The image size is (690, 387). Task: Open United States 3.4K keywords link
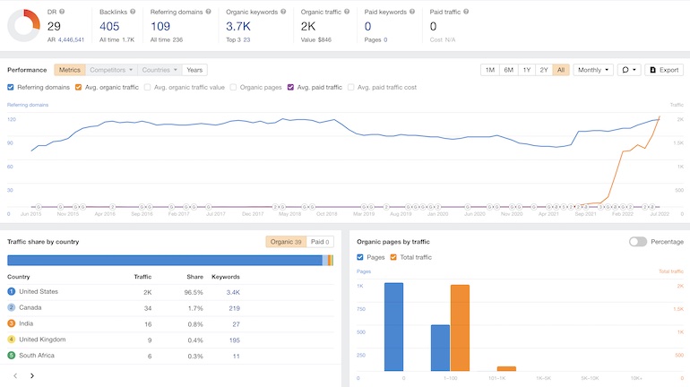point(233,292)
